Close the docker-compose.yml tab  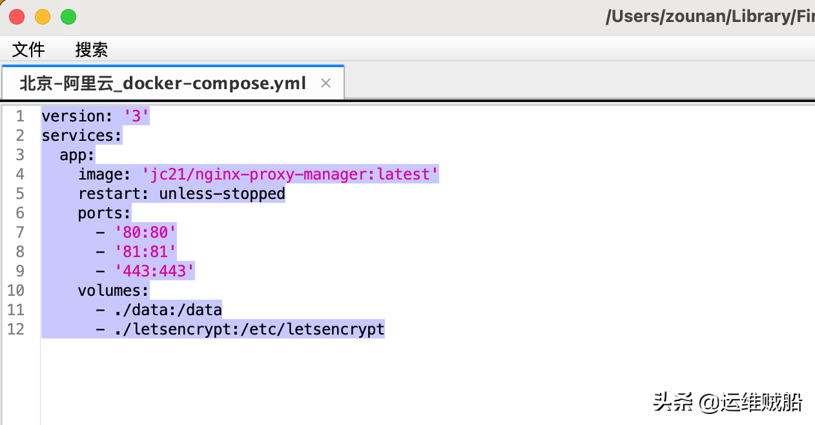pos(326,83)
